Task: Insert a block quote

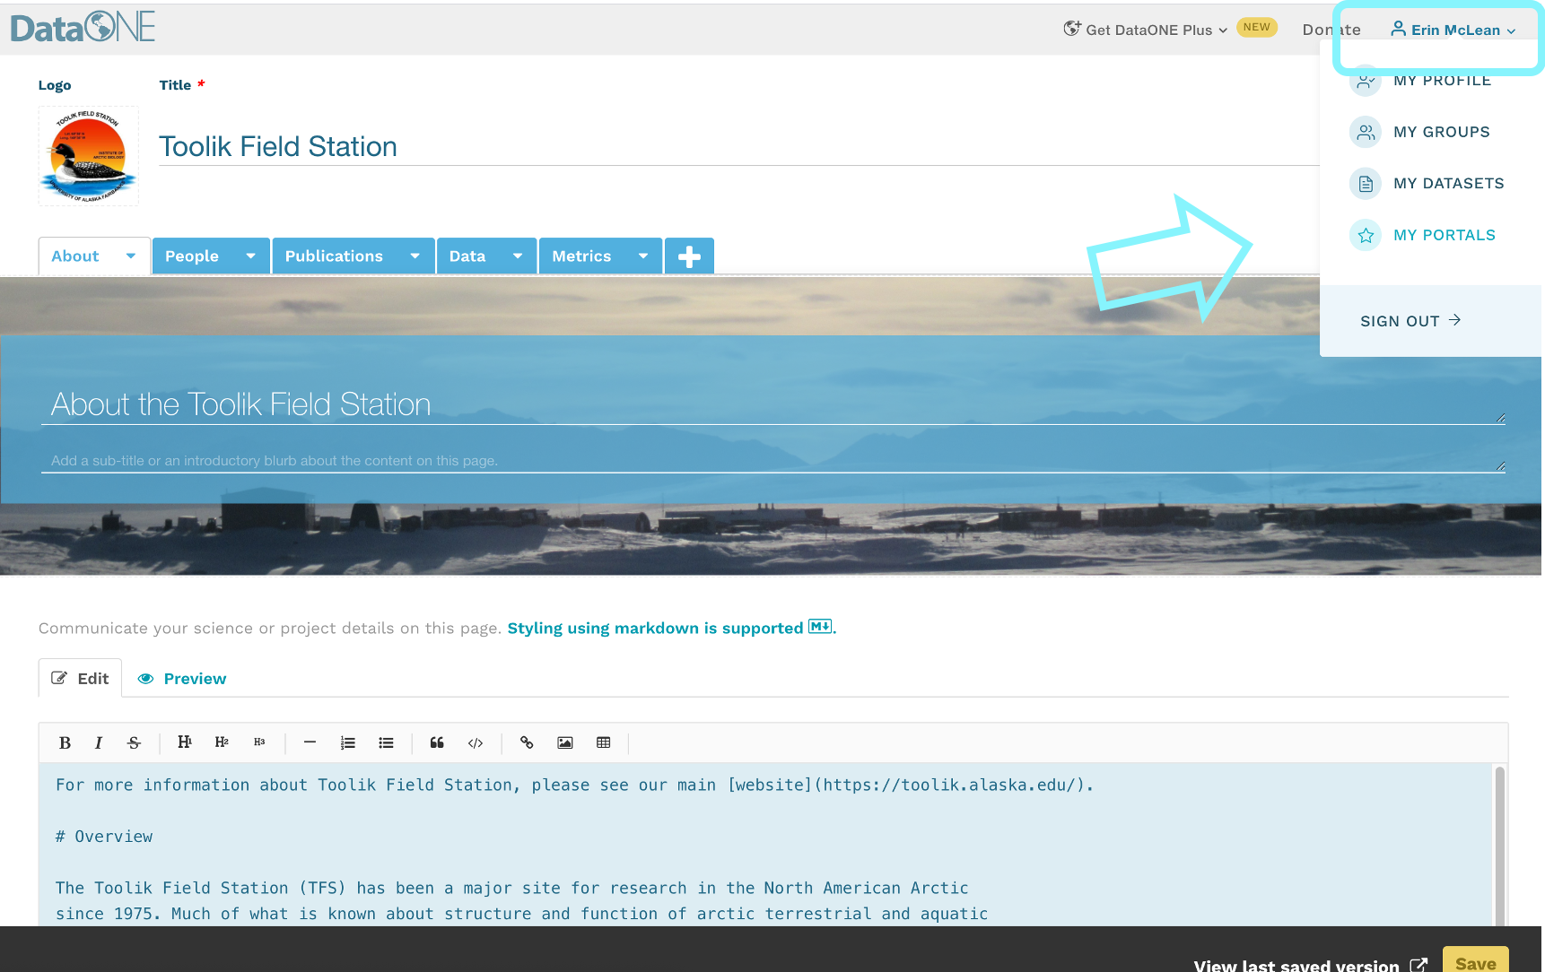Action: tap(437, 742)
